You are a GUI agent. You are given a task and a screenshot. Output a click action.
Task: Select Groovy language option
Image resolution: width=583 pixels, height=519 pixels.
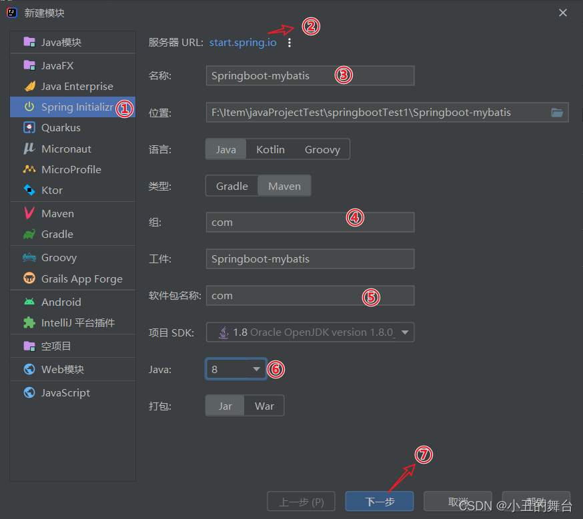322,149
